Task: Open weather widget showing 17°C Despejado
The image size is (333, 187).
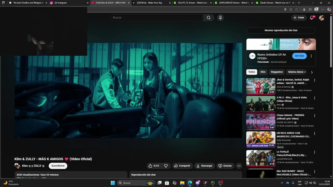Action: pyautogui.click(x=11, y=183)
